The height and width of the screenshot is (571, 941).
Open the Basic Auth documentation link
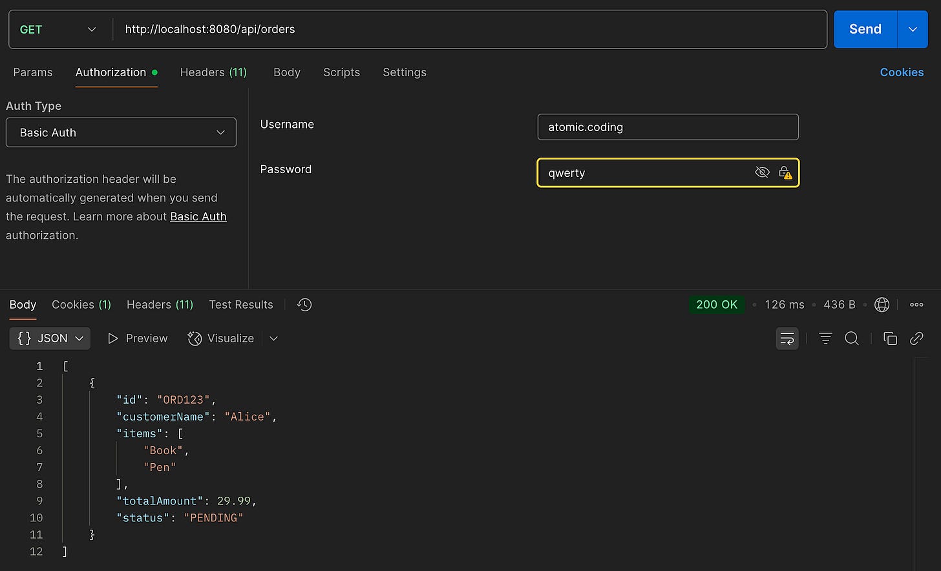coord(198,216)
